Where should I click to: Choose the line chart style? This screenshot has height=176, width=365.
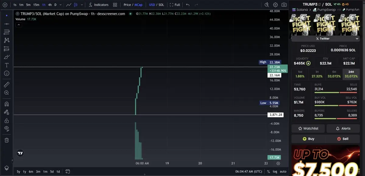pyautogui.click(x=69, y=5)
